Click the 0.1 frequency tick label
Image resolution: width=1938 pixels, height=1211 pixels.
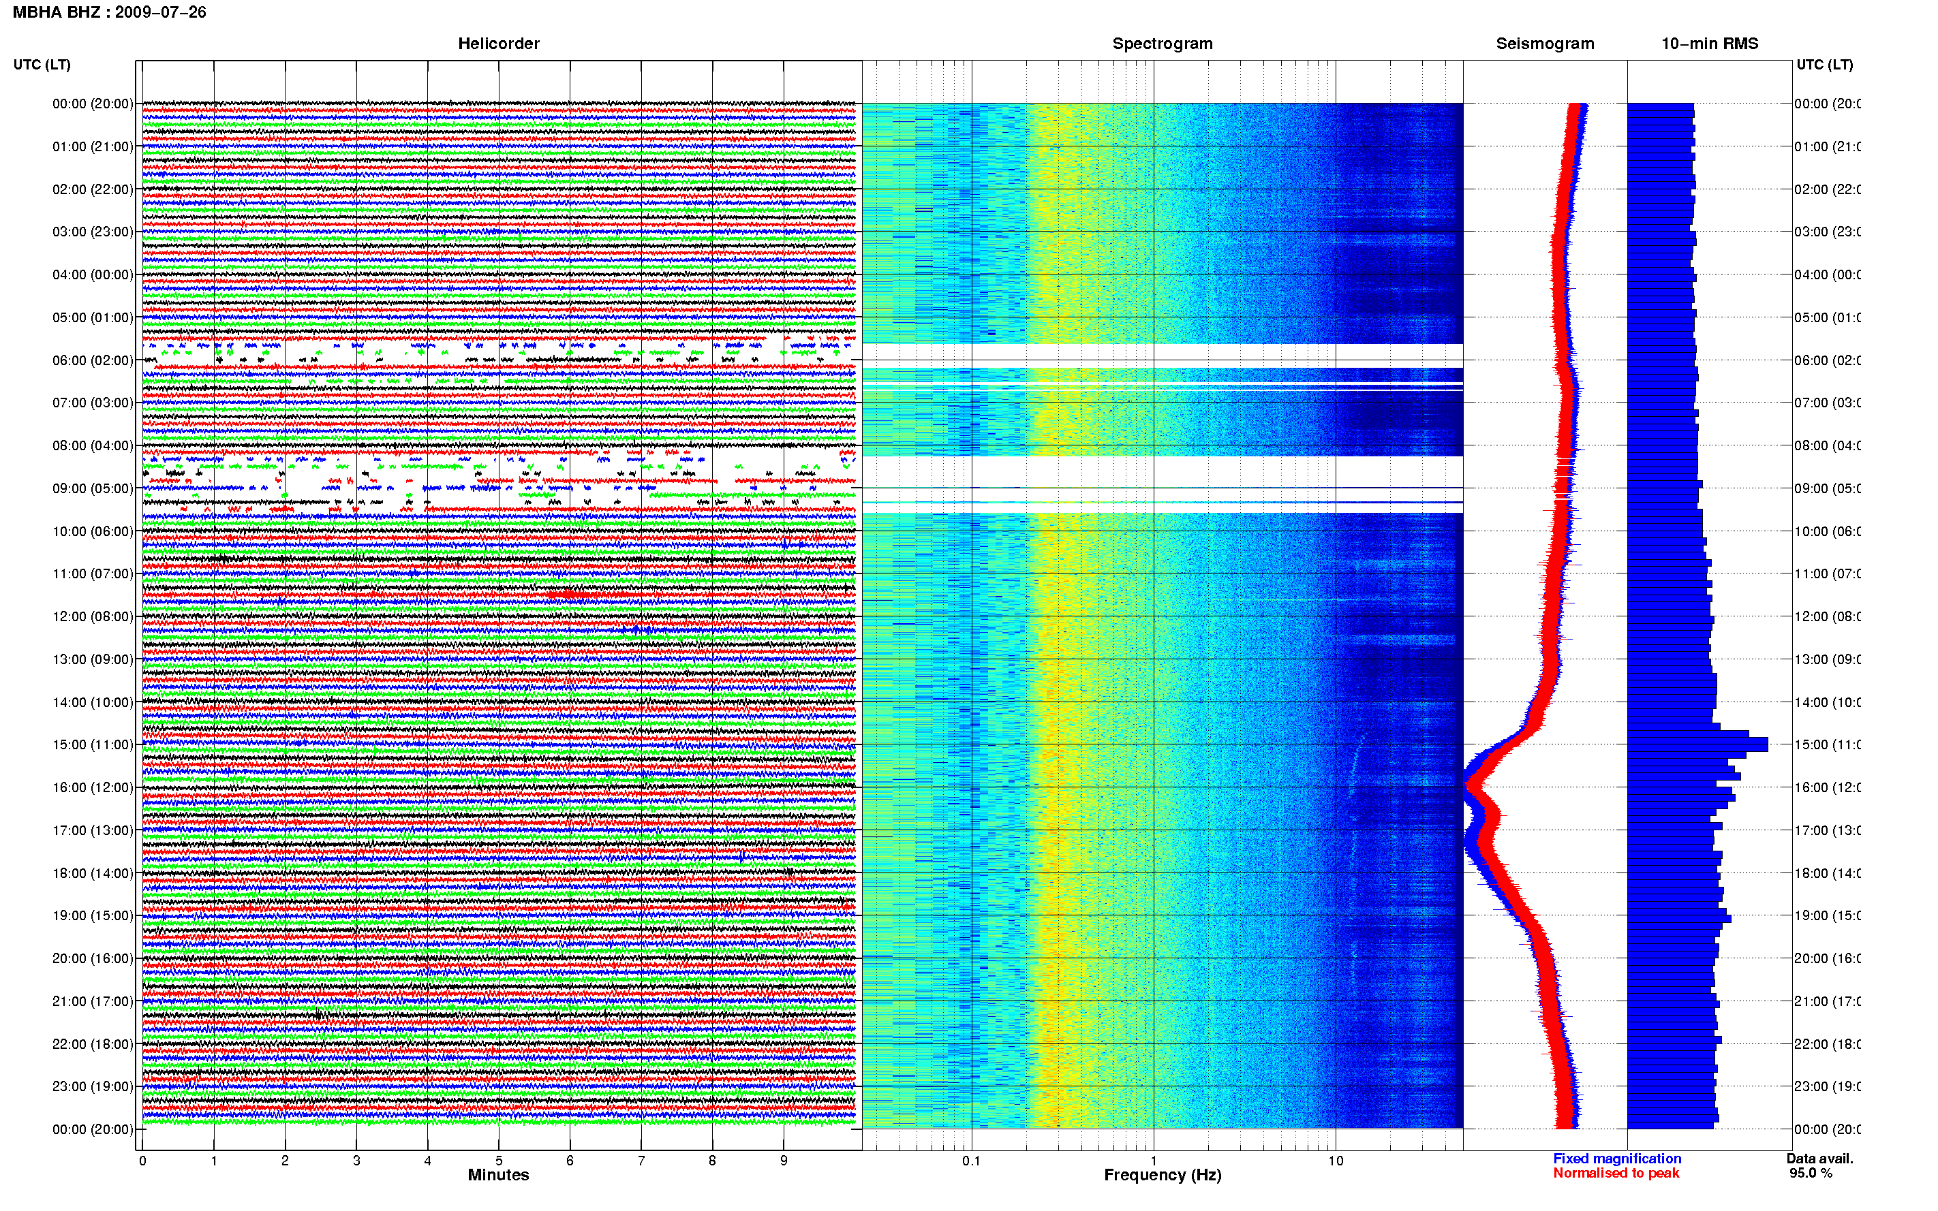[971, 1161]
